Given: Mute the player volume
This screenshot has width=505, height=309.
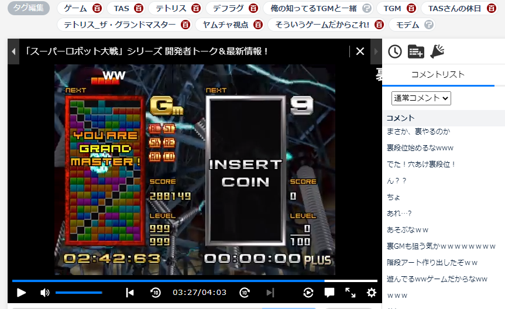Looking at the screenshot, I should [x=45, y=293].
